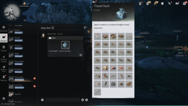Select the gold coin item in Travel Sack
Viewport: 188px width, 106px height.
(105, 68)
